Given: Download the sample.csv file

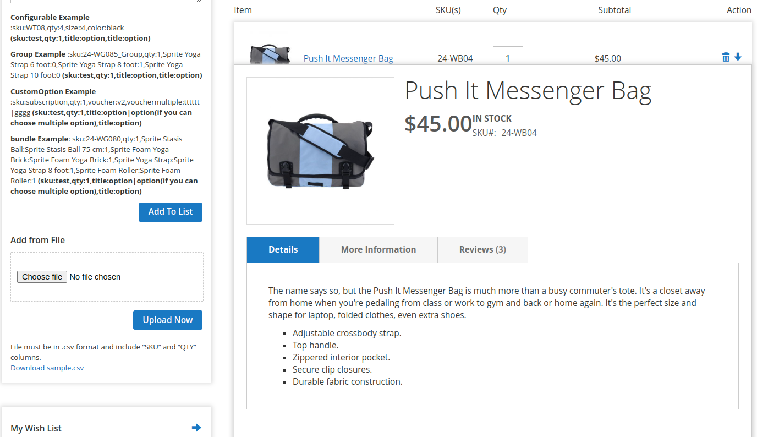Looking at the screenshot, I should [x=47, y=368].
